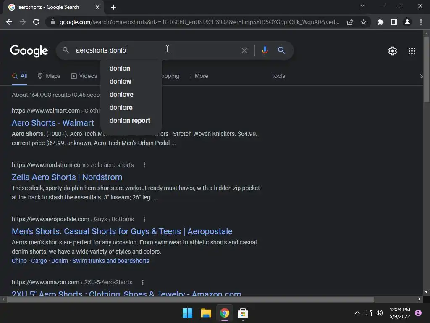This screenshot has width=430, height=323.
Task: Open Google quick settings gear
Action: coord(393,51)
